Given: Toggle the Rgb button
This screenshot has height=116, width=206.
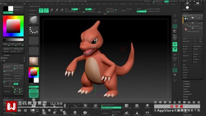Looking at the screenshot, I should coord(74,9).
